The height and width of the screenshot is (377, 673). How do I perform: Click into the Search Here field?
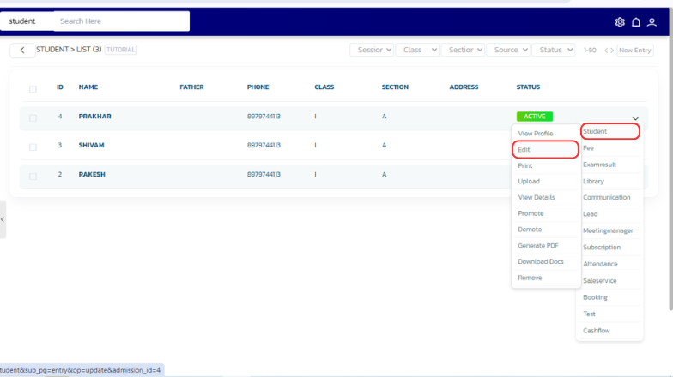tap(122, 21)
